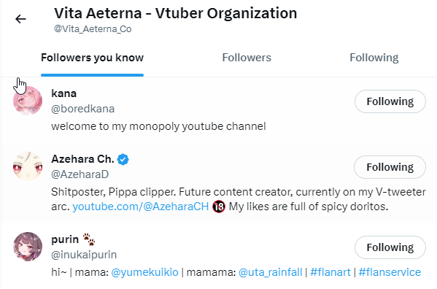
Task: Toggle Following button for purin
Action: (390, 247)
